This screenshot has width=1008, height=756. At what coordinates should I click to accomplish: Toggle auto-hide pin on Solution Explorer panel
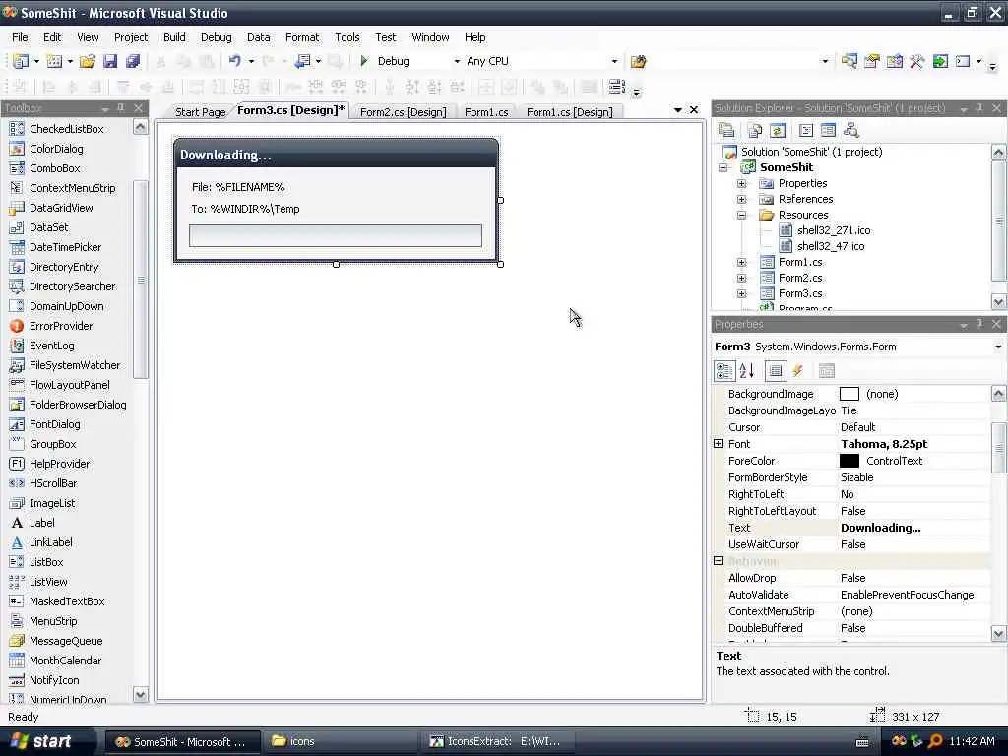pos(979,108)
